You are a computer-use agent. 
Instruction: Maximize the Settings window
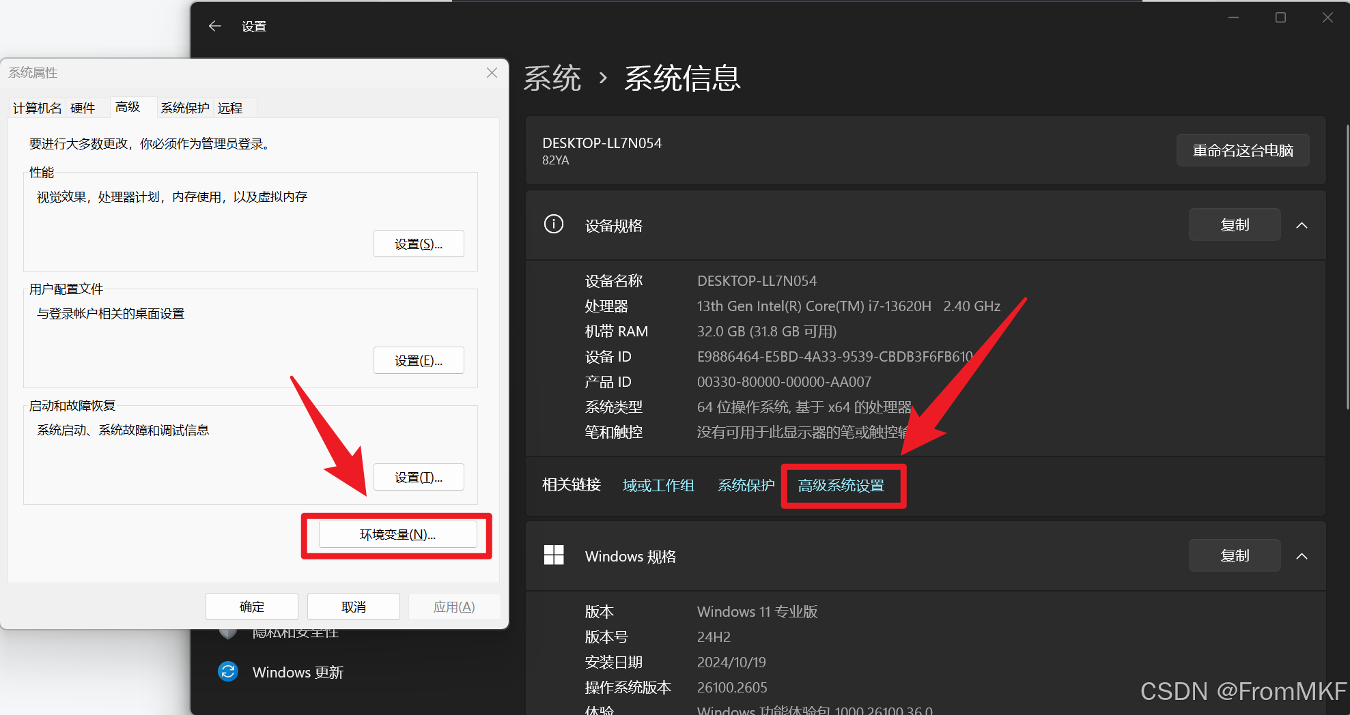(x=1280, y=18)
